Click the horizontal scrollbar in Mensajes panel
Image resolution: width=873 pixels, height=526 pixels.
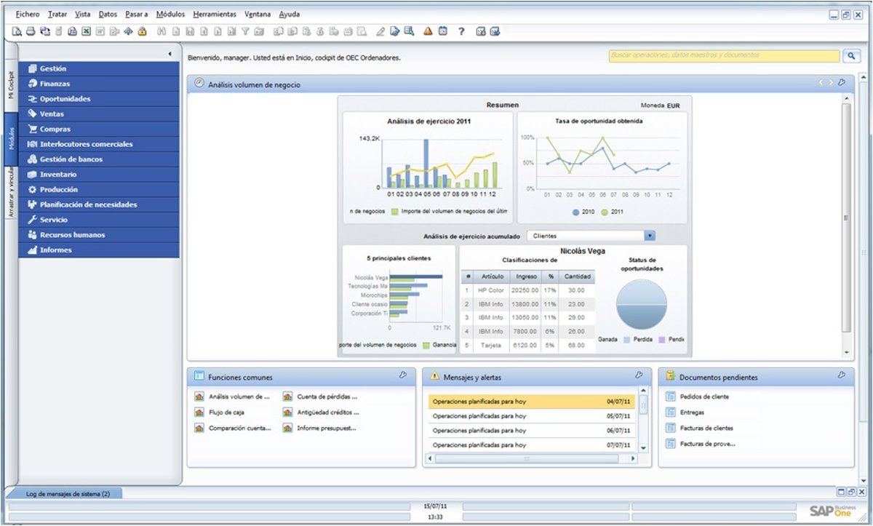click(x=531, y=459)
